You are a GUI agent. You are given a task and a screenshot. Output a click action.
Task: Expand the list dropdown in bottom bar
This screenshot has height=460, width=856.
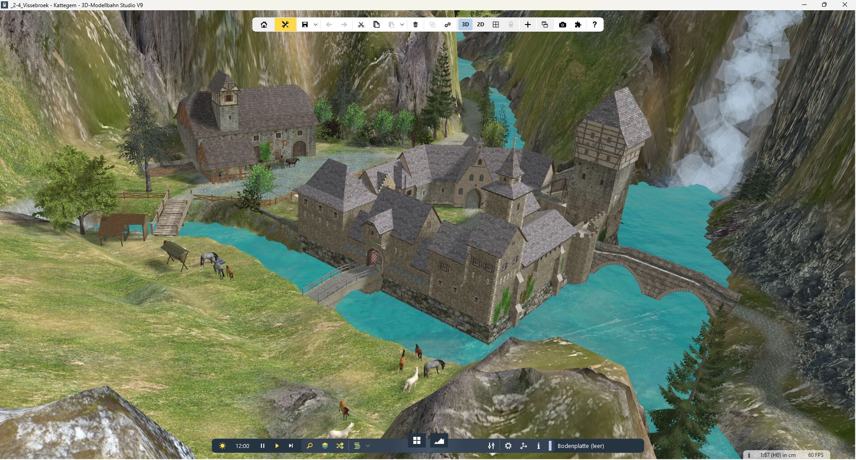pyautogui.click(x=368, y=446)
